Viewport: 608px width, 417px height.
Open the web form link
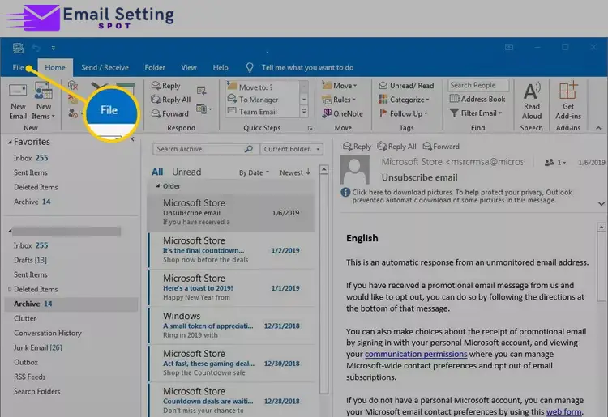(563, 411)
